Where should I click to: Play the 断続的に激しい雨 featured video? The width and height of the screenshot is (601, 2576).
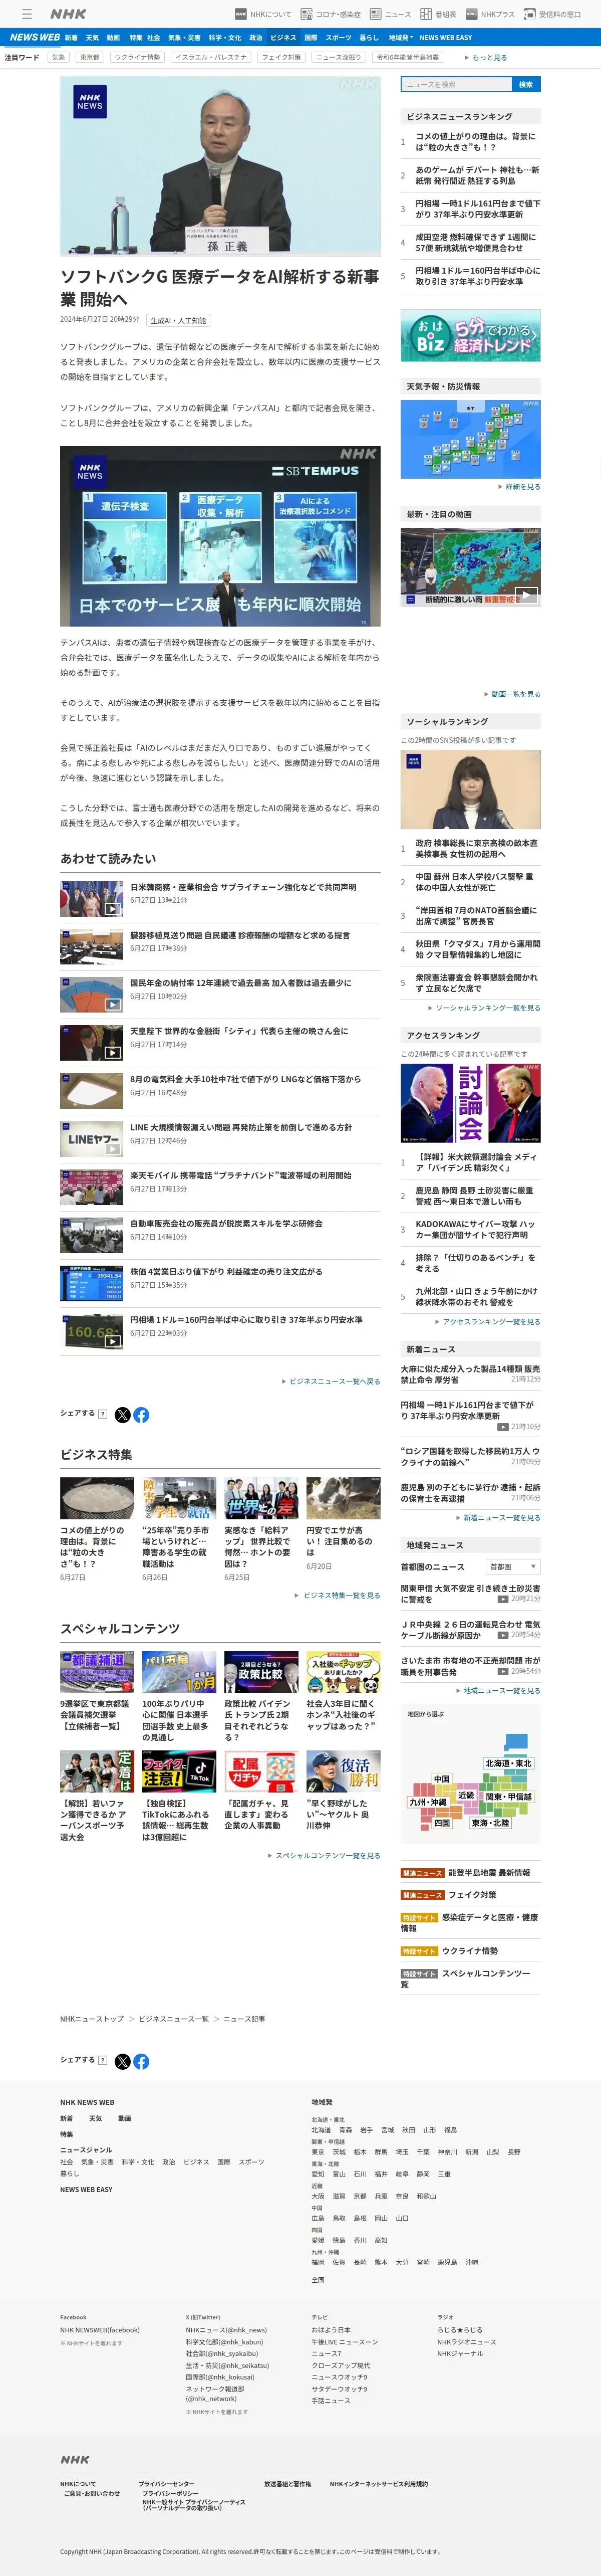pyautogui.click(x=470, y=567)
